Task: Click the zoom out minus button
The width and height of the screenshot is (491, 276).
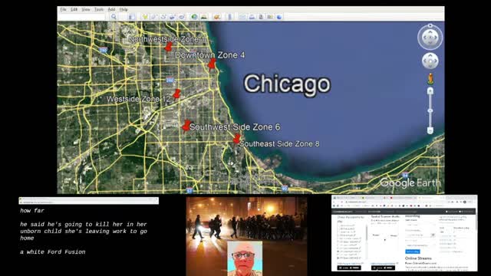Action: 430,131
